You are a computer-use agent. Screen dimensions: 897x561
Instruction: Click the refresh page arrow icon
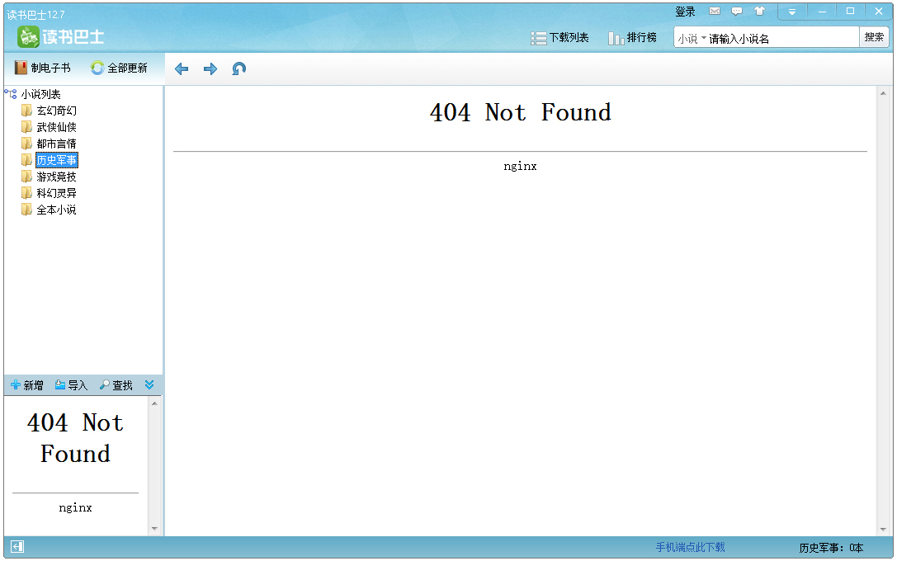[x=239, y=69]
